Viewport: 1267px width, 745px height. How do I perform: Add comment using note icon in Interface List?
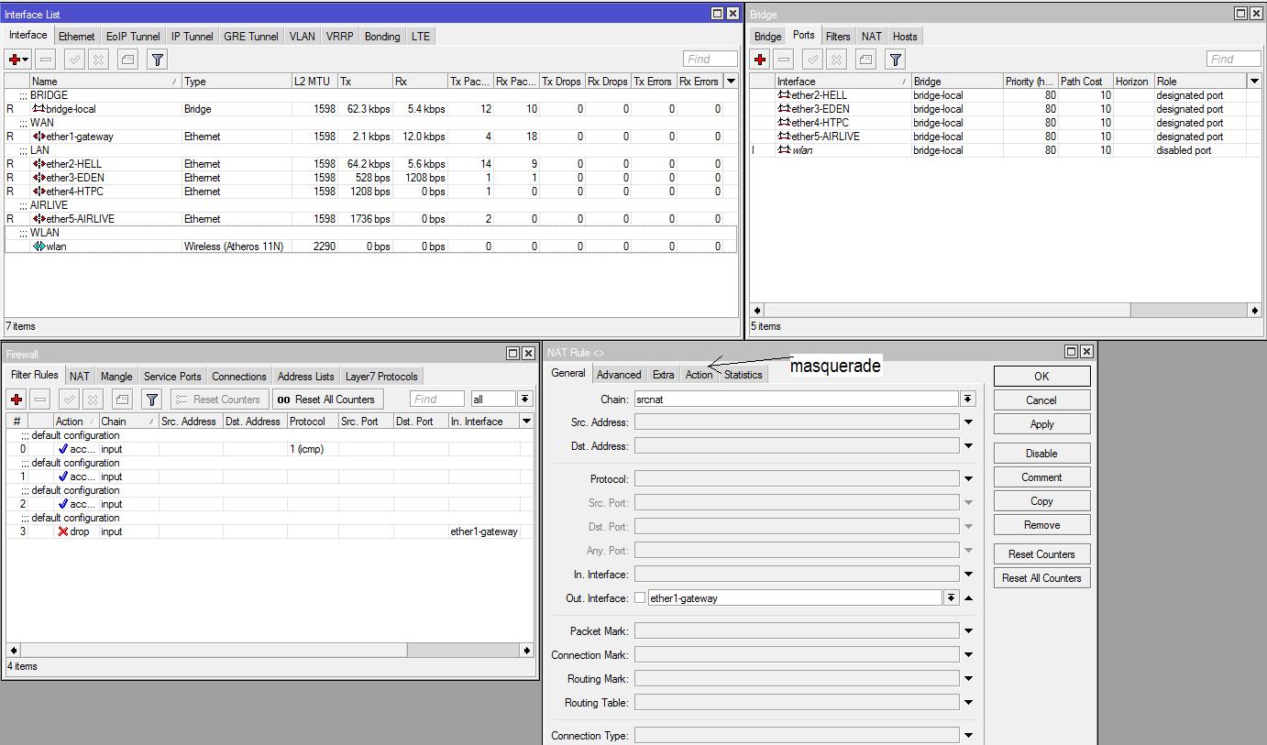[127, 60]
